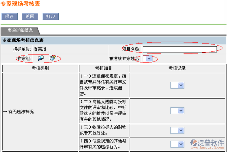The width and height of the screenshot is (227, 152).
Task: Open the 被考核专家姓名 dropdown
Action: pos(147,58)
